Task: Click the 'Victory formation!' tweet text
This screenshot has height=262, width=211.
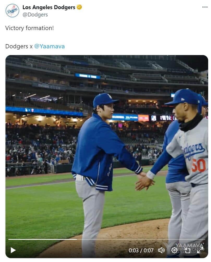Action: click(x=29, y=28)
